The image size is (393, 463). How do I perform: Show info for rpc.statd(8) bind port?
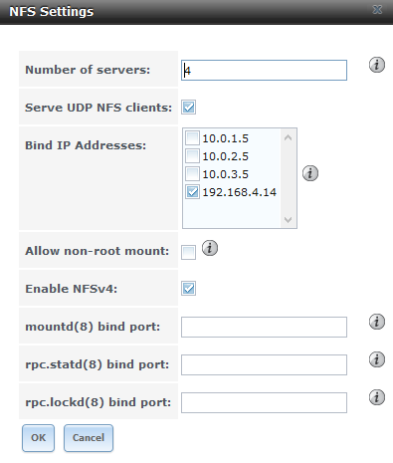pyautogui.click(x=377, y=359)
